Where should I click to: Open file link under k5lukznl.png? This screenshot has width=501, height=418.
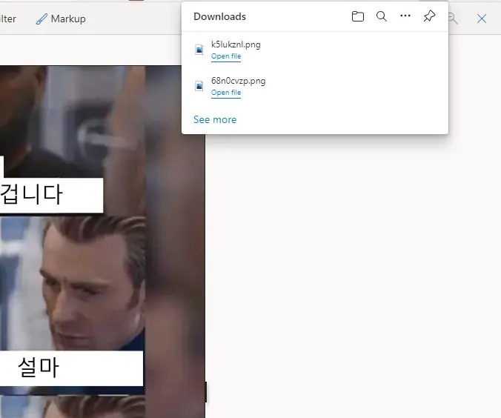coord(226,56)
